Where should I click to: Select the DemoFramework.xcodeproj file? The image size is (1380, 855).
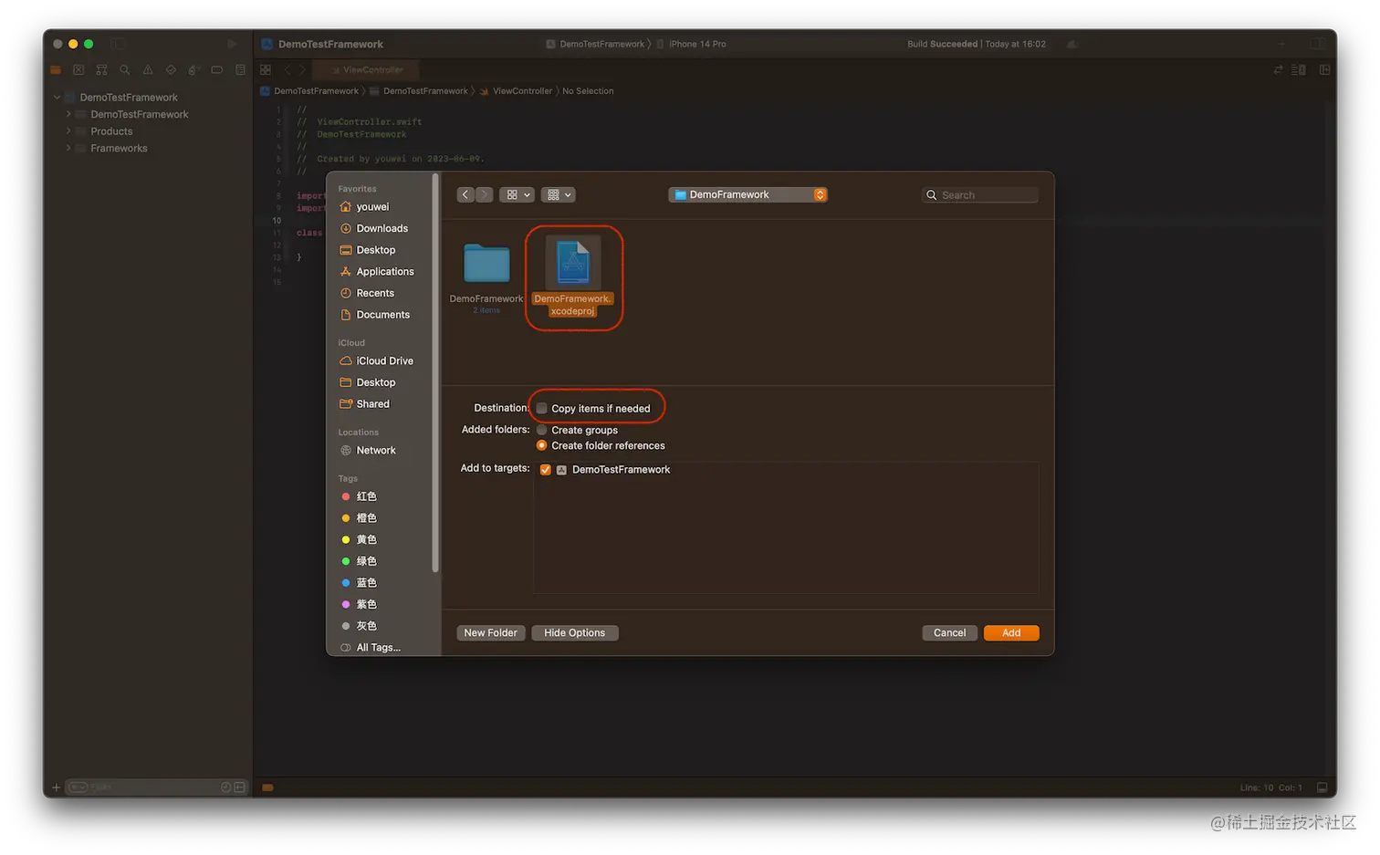pyautogui.click(x=573, y=276)
